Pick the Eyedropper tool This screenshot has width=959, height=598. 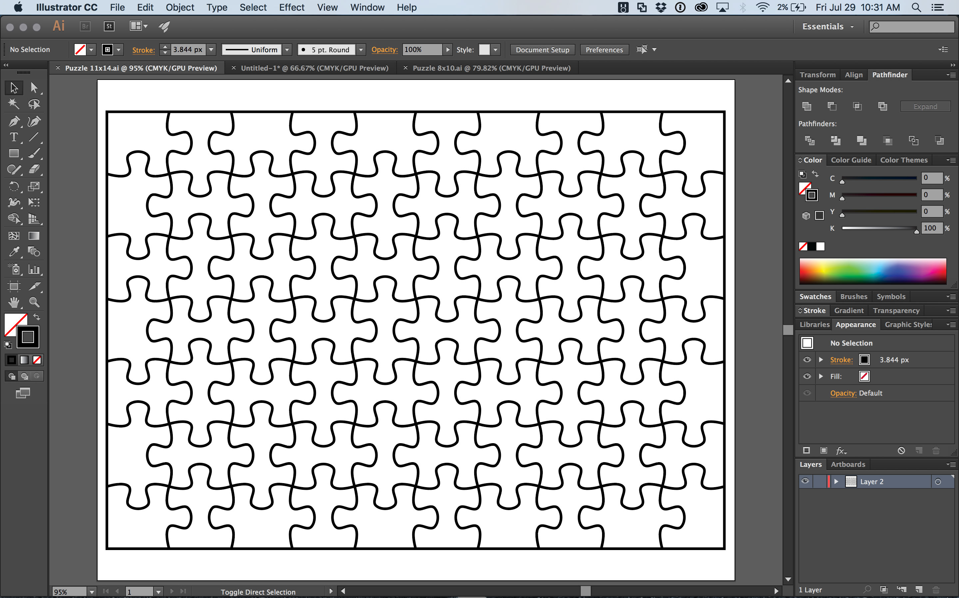pos(14,251)
